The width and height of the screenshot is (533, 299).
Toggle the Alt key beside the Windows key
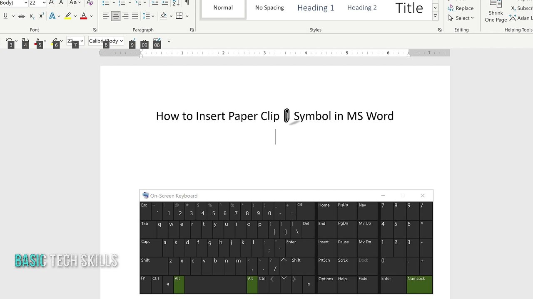coord(179,284)
